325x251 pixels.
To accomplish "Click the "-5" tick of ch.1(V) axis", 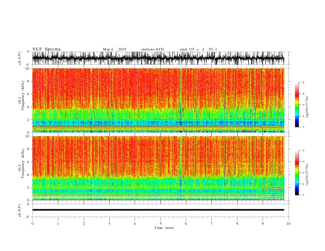I will click(x=27, y=65).
